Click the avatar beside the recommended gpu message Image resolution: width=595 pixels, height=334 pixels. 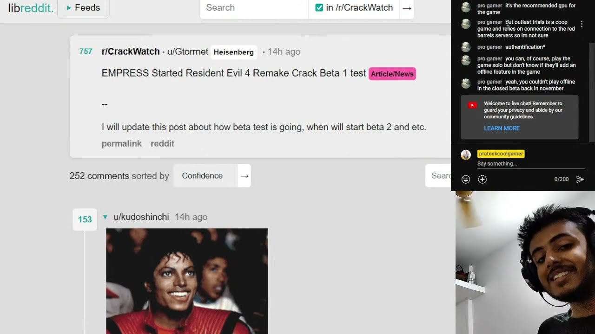[466, 7]
